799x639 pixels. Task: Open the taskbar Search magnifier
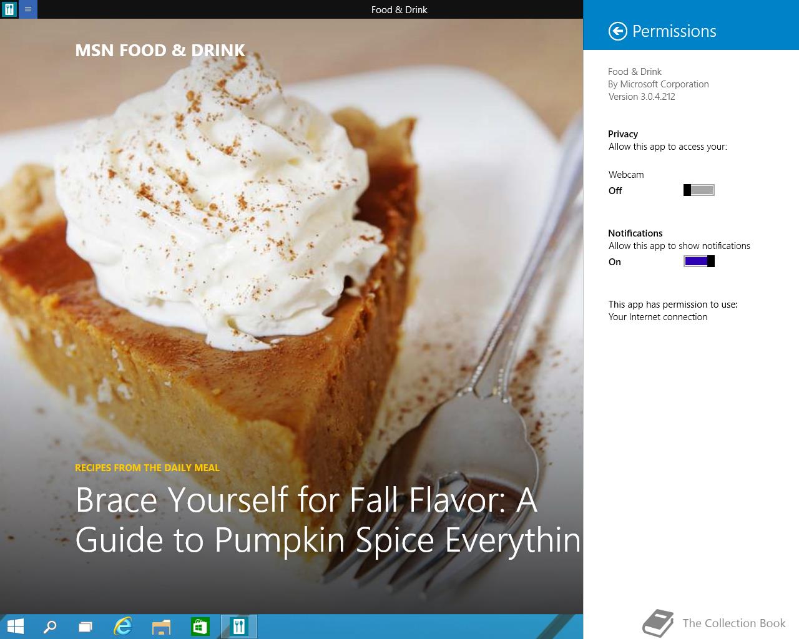pos(50,627)
